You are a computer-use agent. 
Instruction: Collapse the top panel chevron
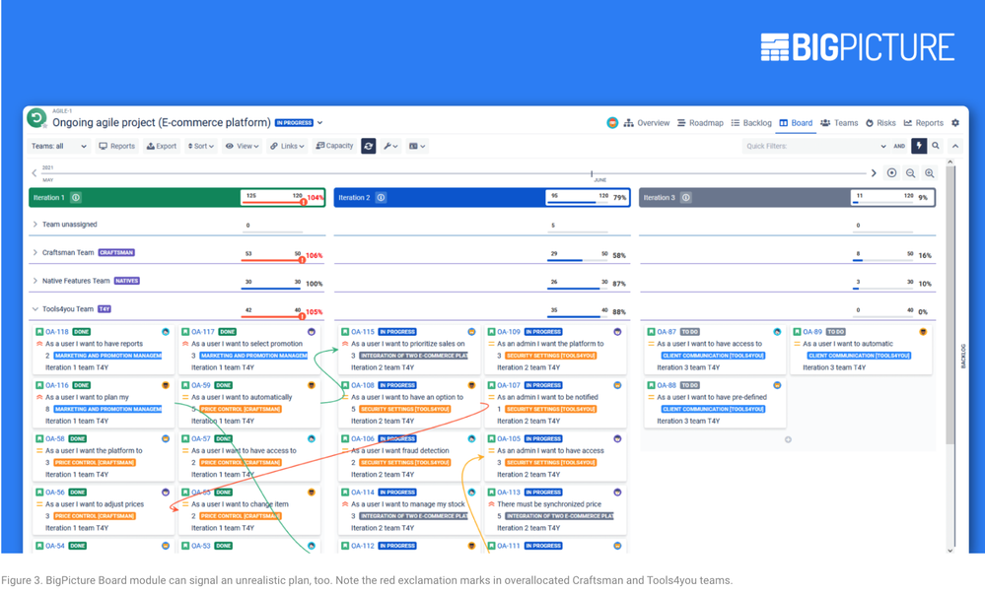(x=954, y=146)
